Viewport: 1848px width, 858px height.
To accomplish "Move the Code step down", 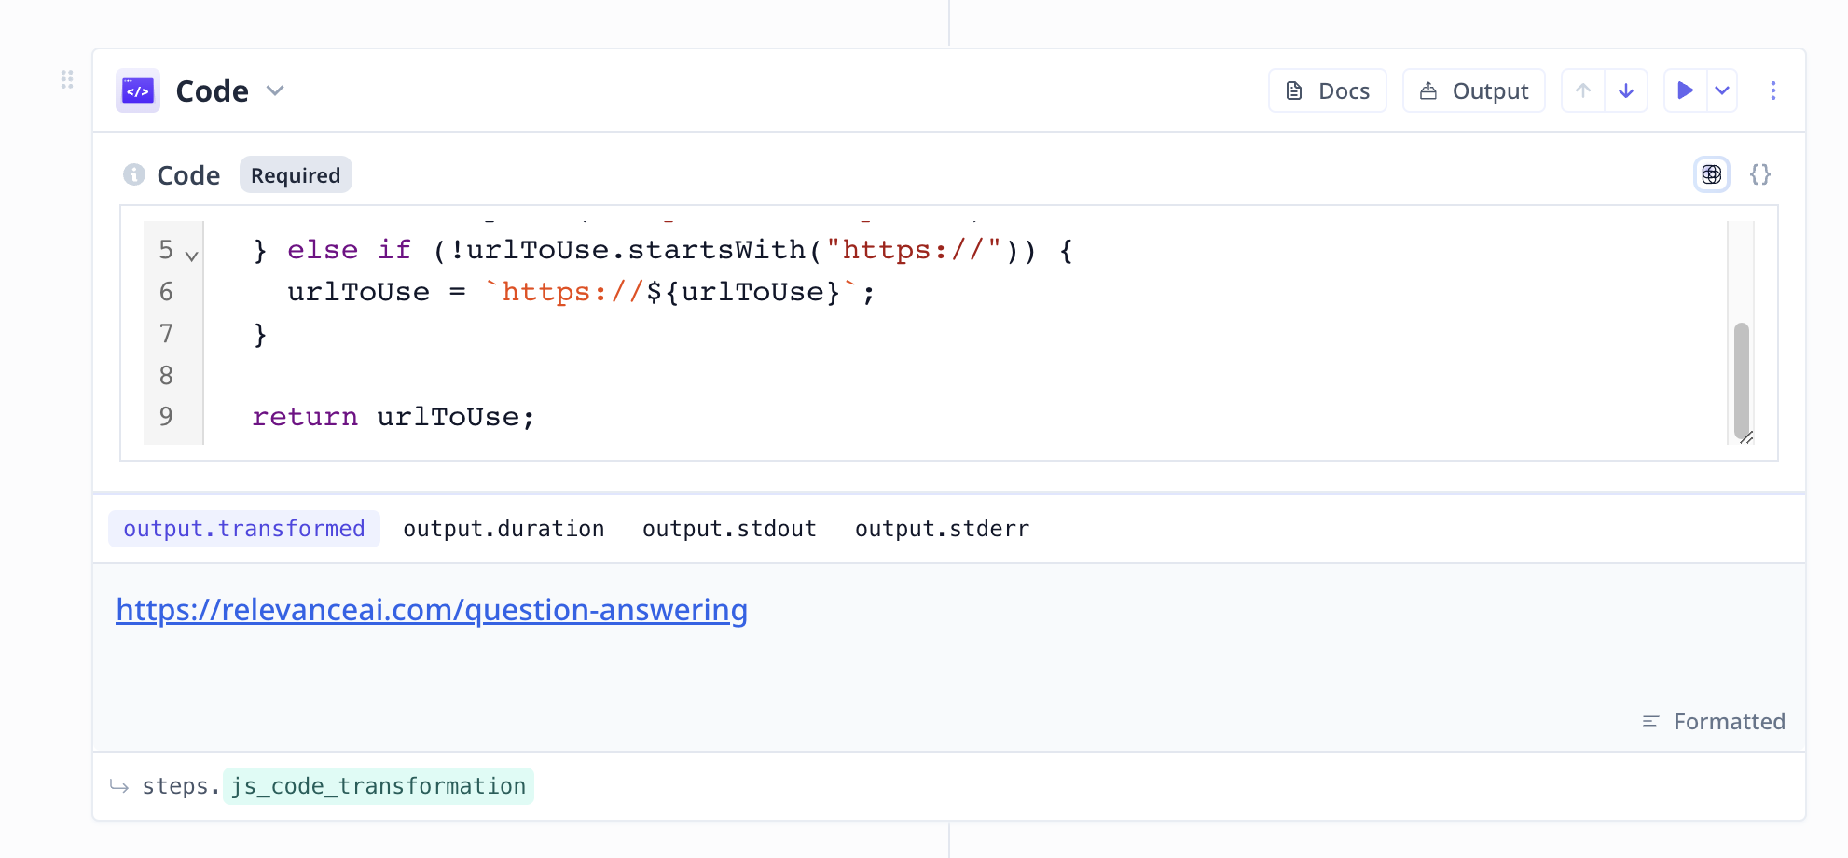I will click(x=1626, y=90).
